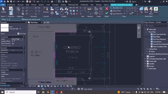Click the Ref Plane tool
The image size is (168, 94).
coord(151,11)
